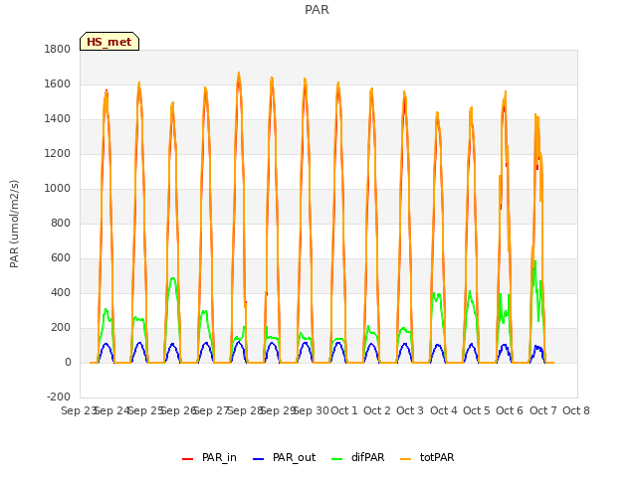The width and height of the screenshot is (637, 477).
Task: Click the green difPAR peak on Oct 7
Action: point(535,261)
